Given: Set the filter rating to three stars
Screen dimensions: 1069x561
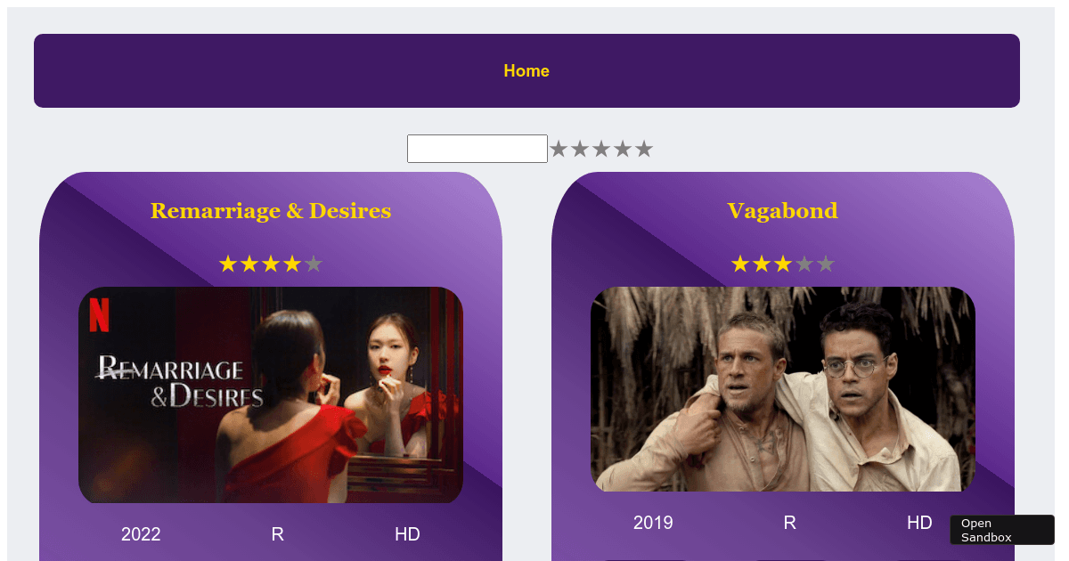Looking at the screenshot, I should click(x=601, y=150).
